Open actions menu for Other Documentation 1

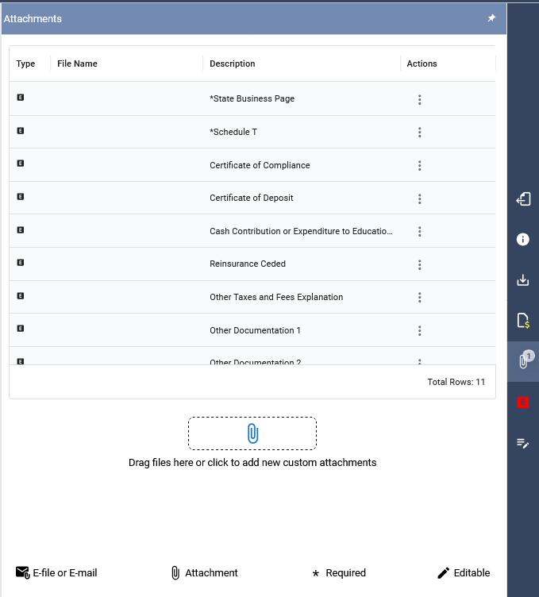tap(419, 330)
